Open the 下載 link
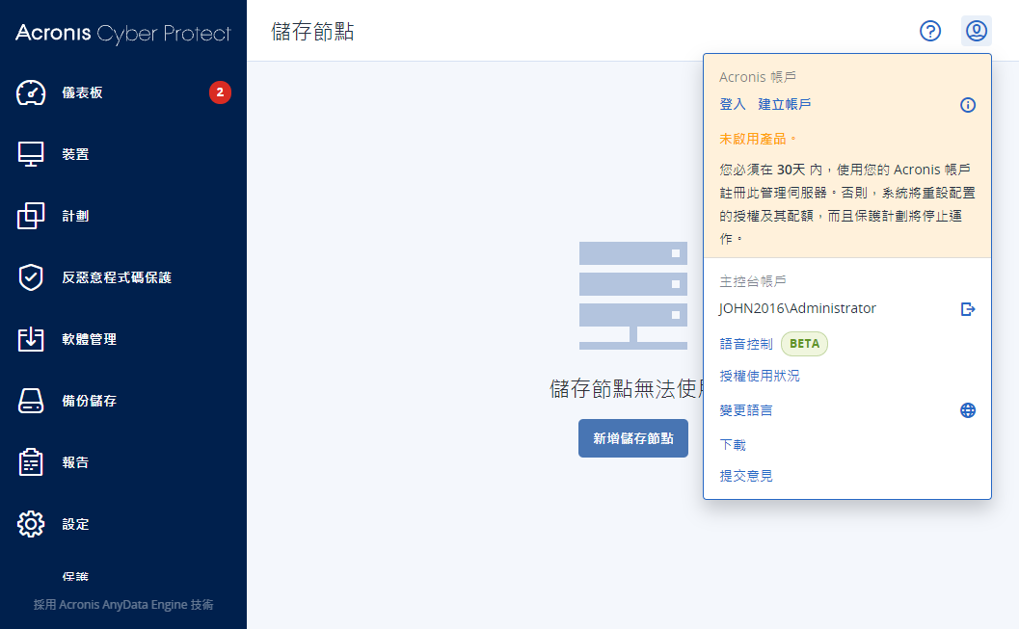Viewport: 1019px width, 629px height. [x=733, y=445]
